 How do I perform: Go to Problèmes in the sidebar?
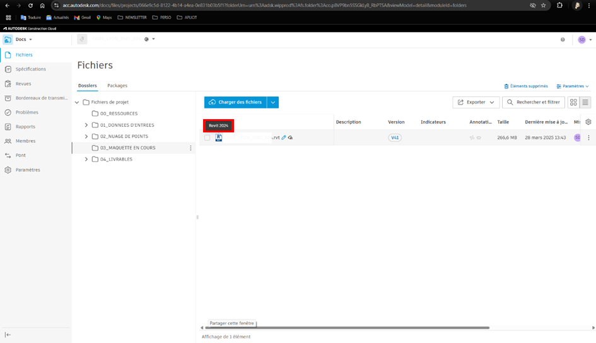pos(8,112)
